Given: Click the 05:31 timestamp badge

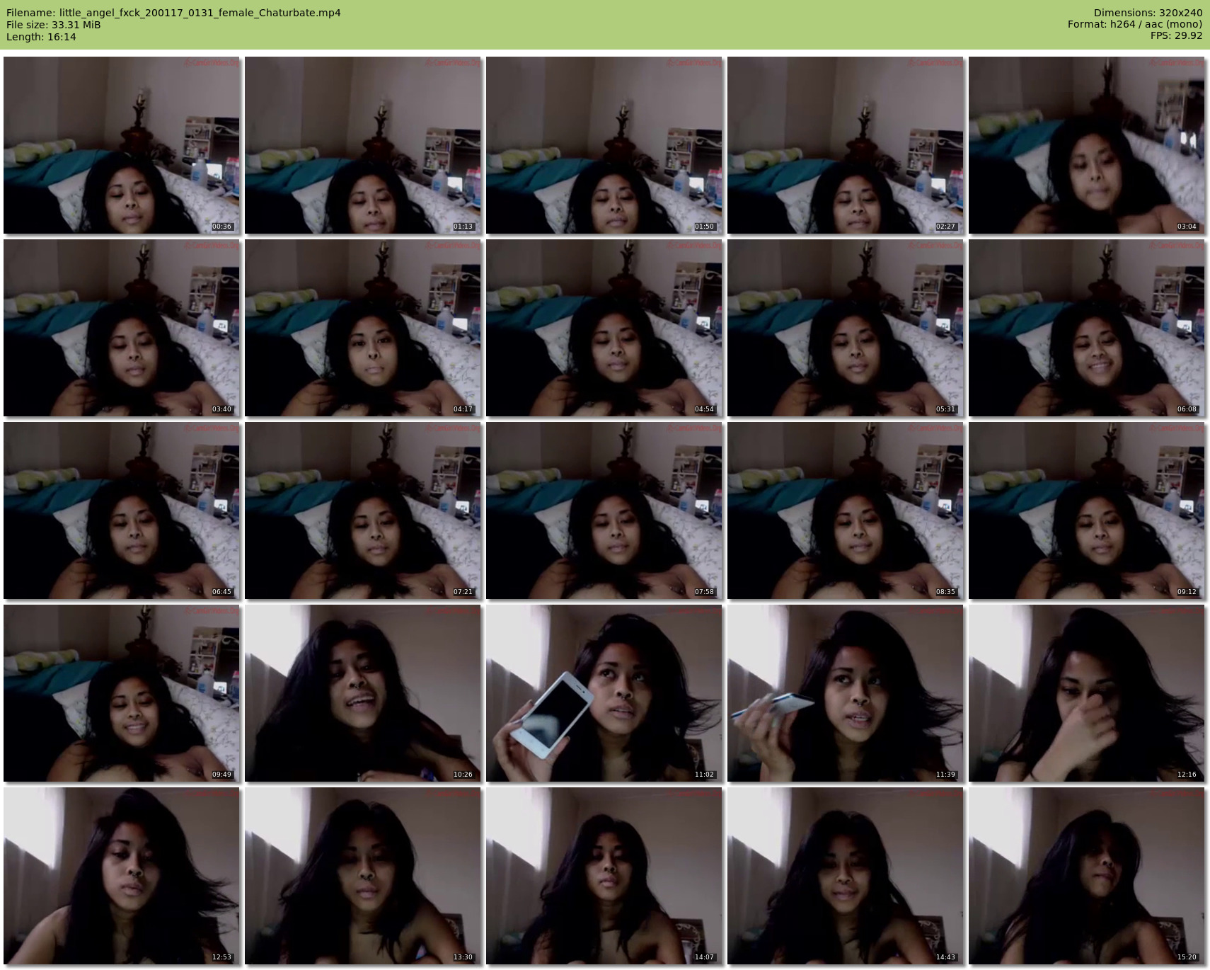Looking at the screenshot, I should click(945, 409).
